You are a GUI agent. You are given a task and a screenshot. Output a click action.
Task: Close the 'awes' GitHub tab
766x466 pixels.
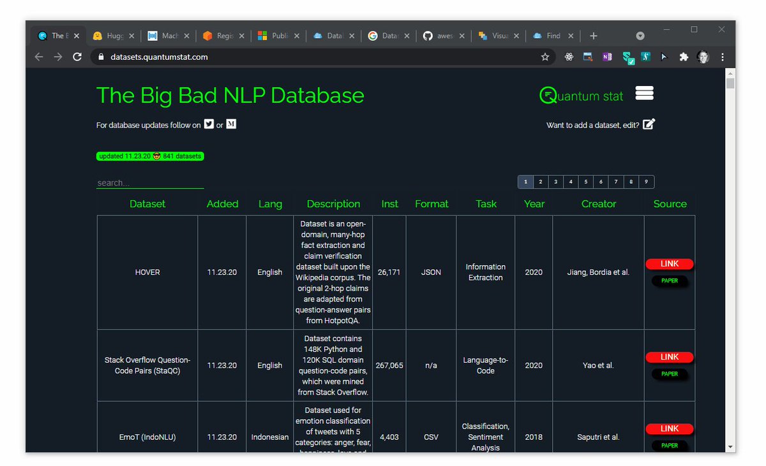tap(461, 36)
